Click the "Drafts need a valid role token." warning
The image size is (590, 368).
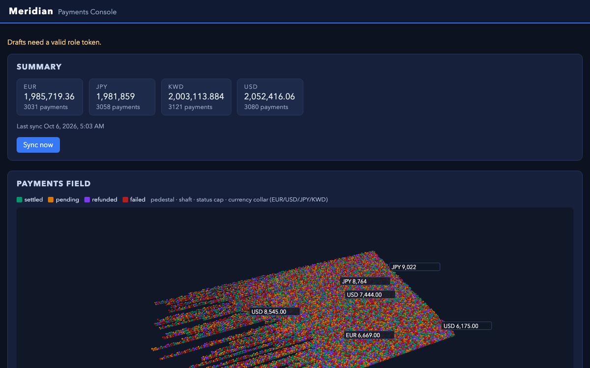pos(54,42)
